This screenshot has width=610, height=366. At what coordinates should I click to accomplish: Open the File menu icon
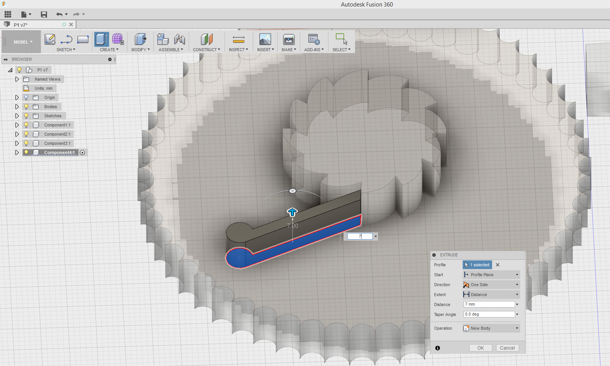click(26, 15)
